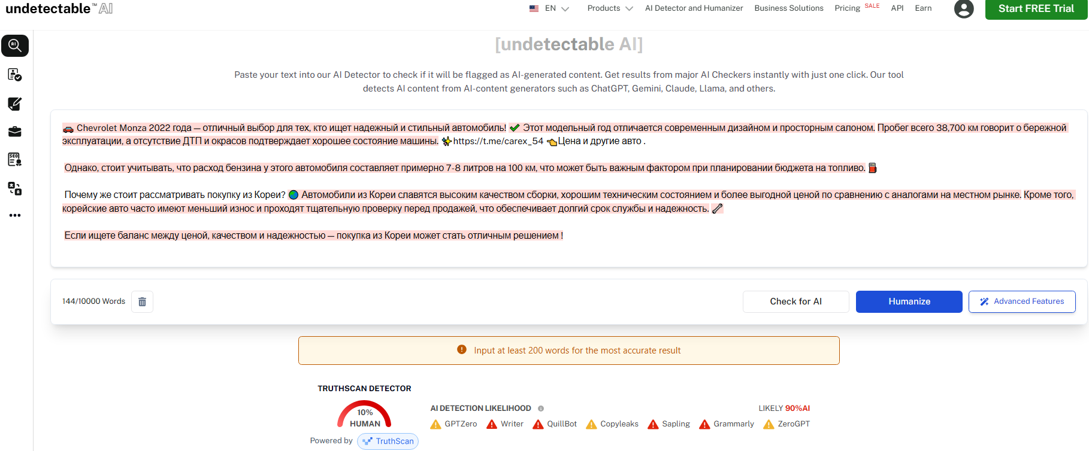Delete text using the trash can icon

pyautogui.click(x=142, y=302)
